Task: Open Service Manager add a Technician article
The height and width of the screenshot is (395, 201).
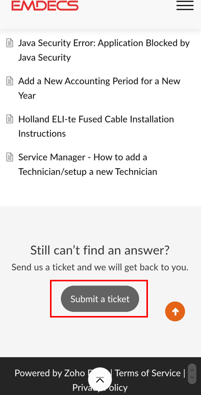Action: pyautogui.click(x=88, y=165)
